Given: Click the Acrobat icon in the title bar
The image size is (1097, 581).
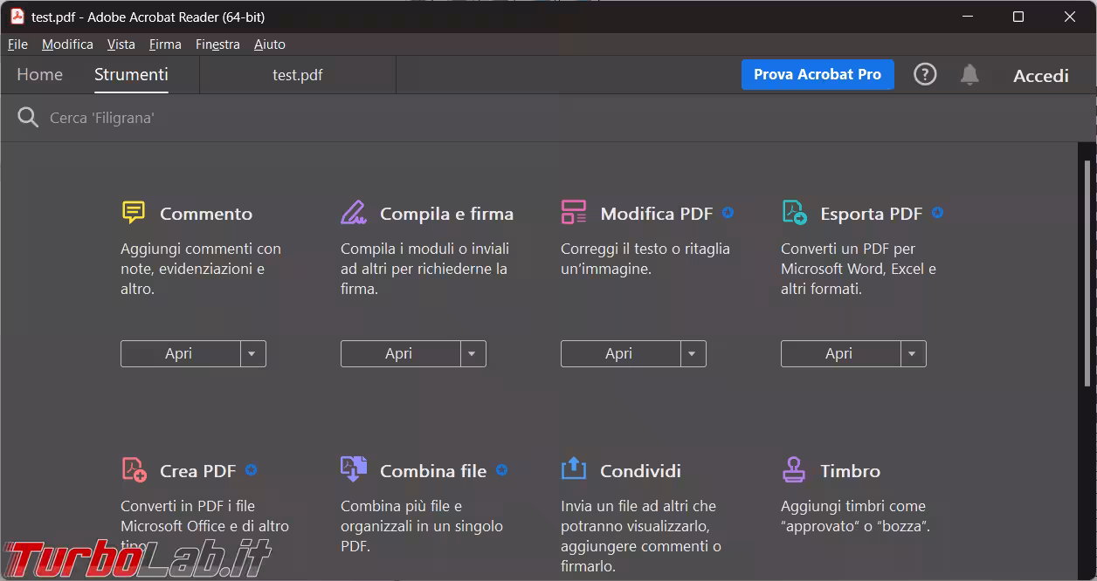Looking at the screenshot, I should [17, 17].
